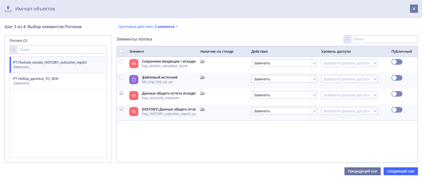Click Предыдущий шаг button

[x=362, y=171]
